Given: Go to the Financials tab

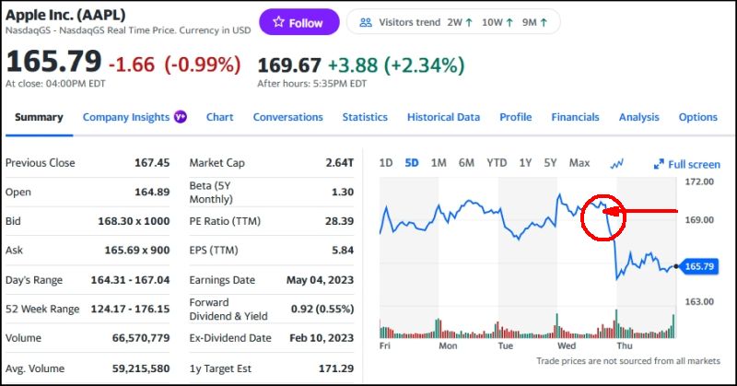Looking at the screenshot, I should click(x=575, y=117).
